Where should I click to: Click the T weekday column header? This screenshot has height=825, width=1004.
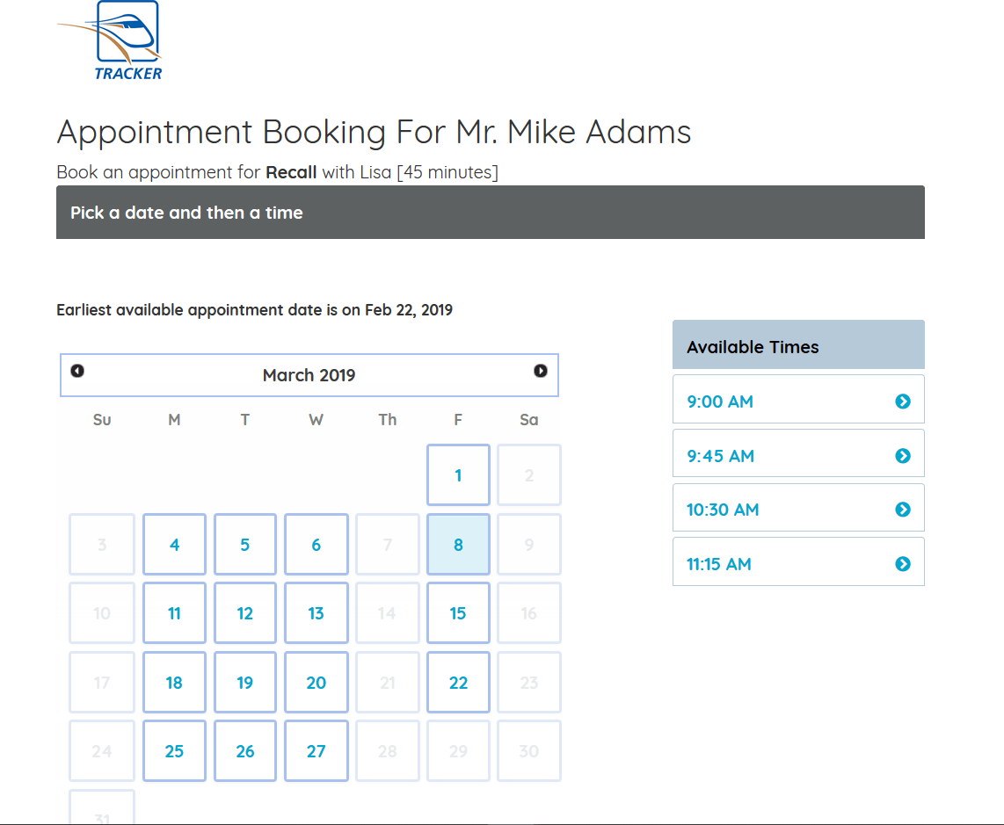point(245,420)
